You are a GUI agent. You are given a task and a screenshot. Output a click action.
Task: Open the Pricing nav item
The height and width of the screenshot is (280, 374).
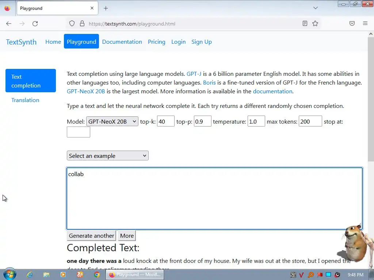point(156,42)
